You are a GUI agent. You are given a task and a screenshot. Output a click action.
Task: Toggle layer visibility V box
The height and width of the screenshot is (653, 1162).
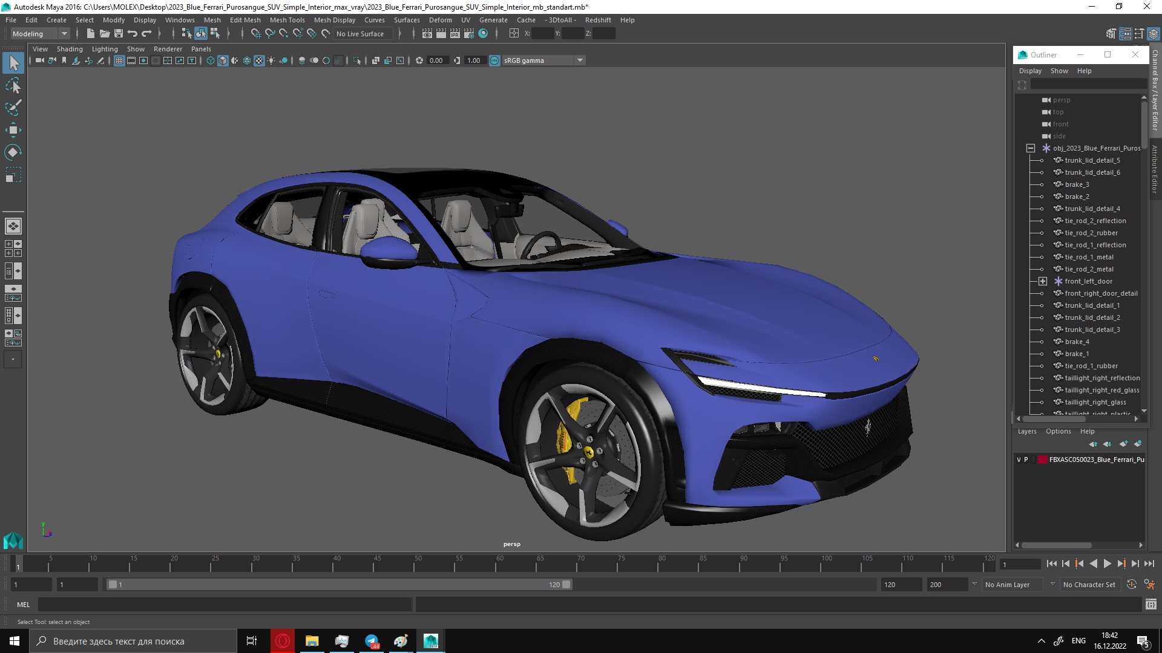tap(1019, 460)
